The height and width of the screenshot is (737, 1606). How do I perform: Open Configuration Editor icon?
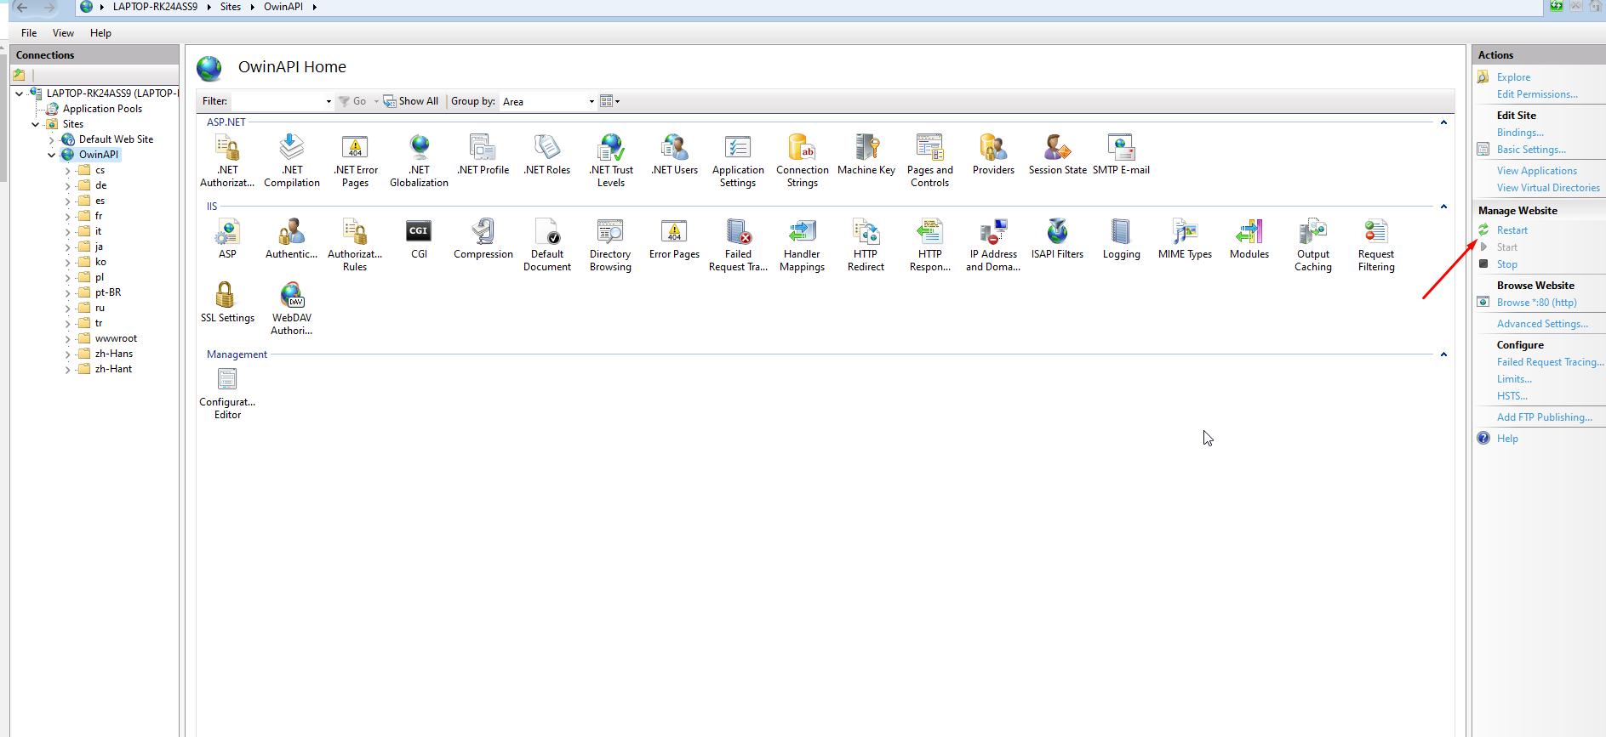coord(227,393)
